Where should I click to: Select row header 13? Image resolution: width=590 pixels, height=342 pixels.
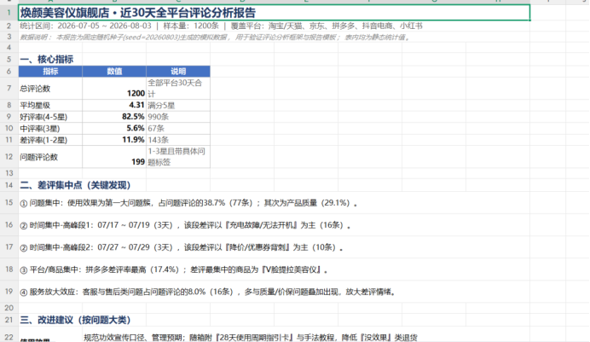click(x=9, y=173)
